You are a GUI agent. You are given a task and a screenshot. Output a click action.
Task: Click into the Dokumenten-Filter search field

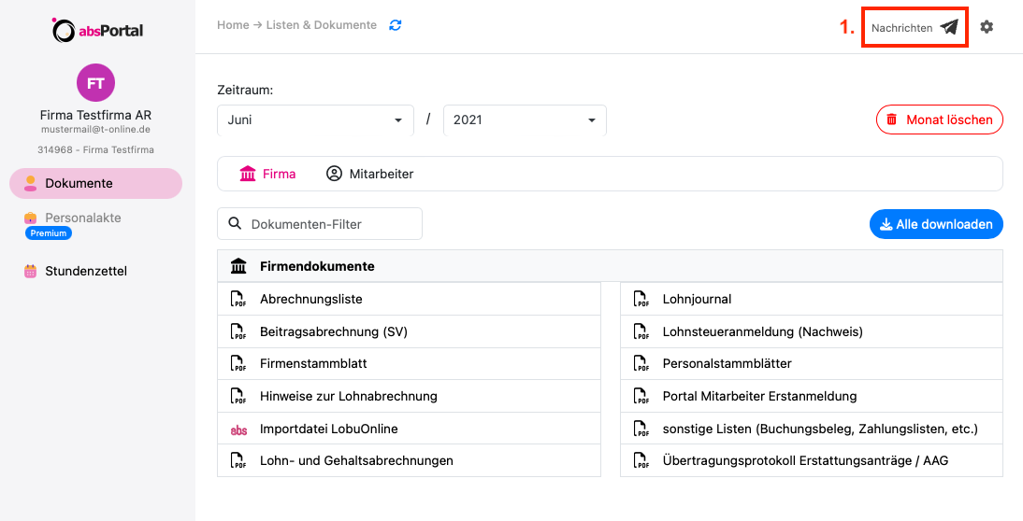327,224
